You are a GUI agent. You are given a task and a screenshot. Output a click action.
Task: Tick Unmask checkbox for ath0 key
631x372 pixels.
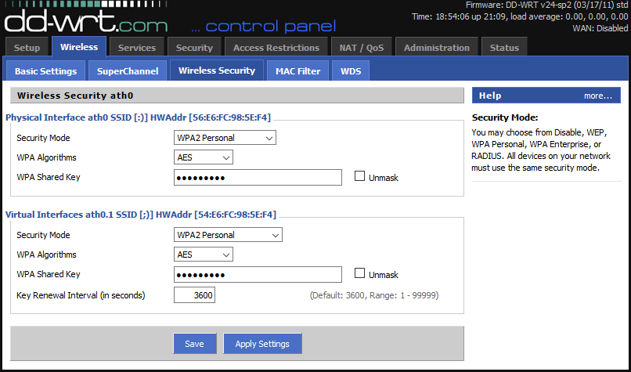(x=360, y=176)
